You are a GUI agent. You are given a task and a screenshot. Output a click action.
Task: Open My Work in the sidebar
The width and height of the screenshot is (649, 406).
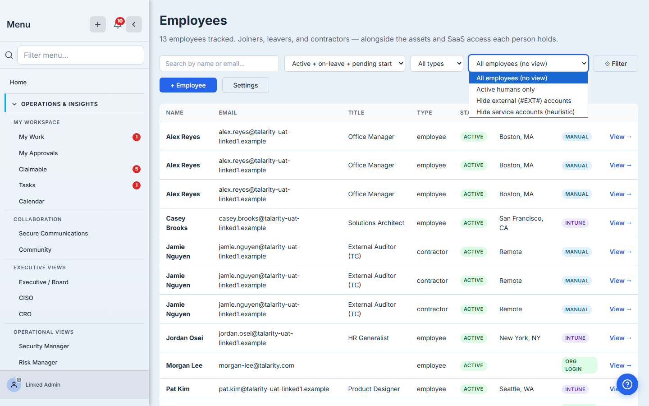tap(32, 137)
